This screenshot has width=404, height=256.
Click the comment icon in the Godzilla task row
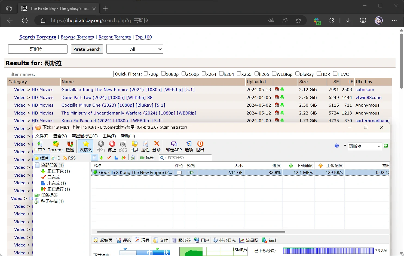pyautogui.click(x=179, y=172)
